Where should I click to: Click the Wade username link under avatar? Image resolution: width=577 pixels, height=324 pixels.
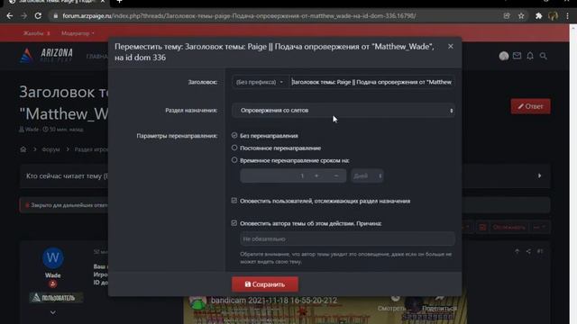click(x=52, y=275)
